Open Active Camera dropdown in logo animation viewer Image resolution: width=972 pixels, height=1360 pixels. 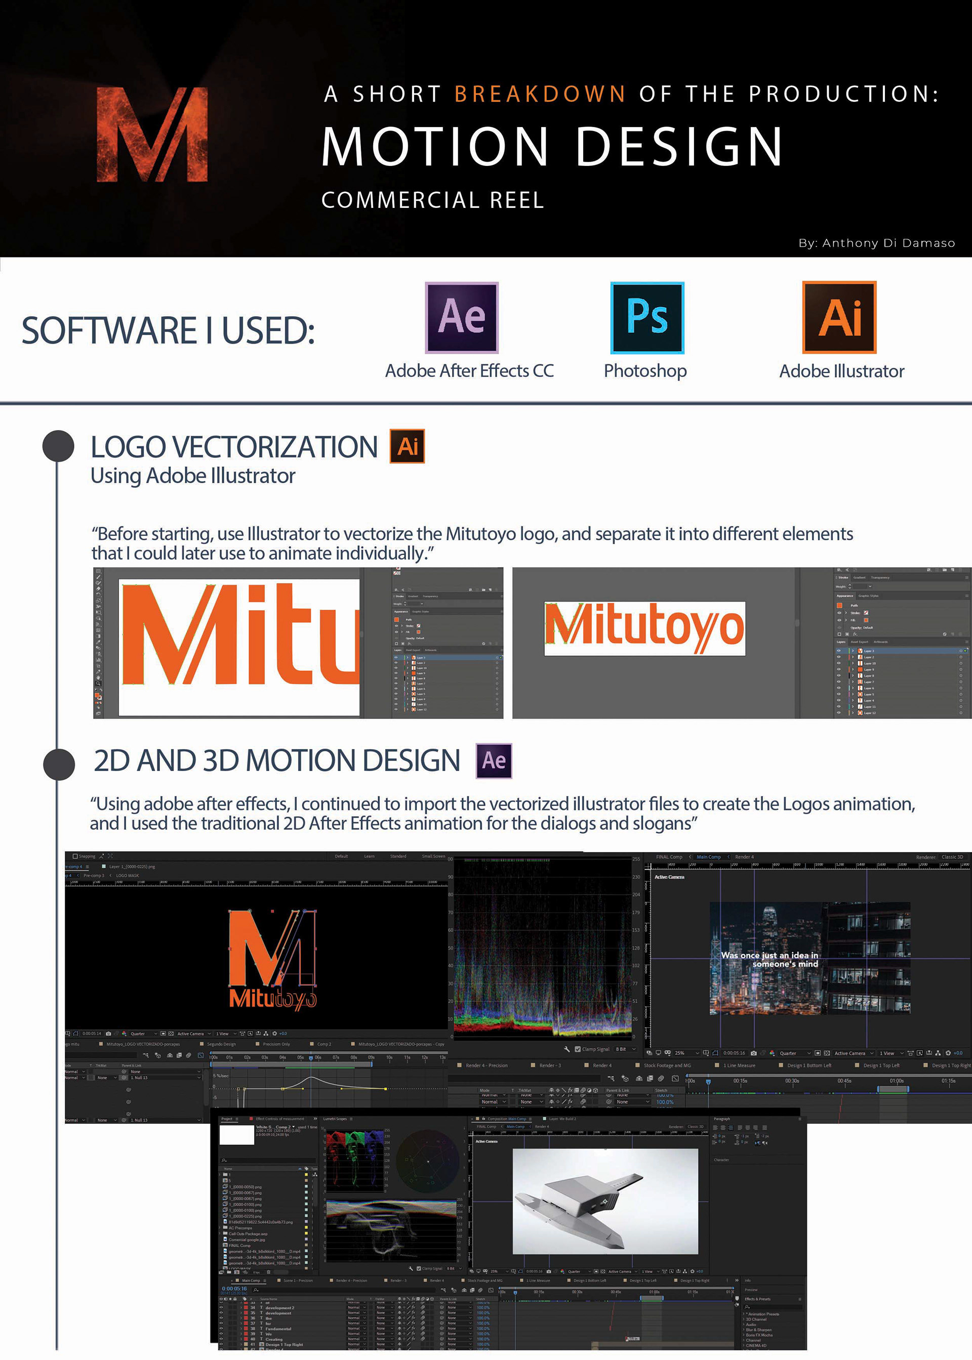pos(194,1034)
